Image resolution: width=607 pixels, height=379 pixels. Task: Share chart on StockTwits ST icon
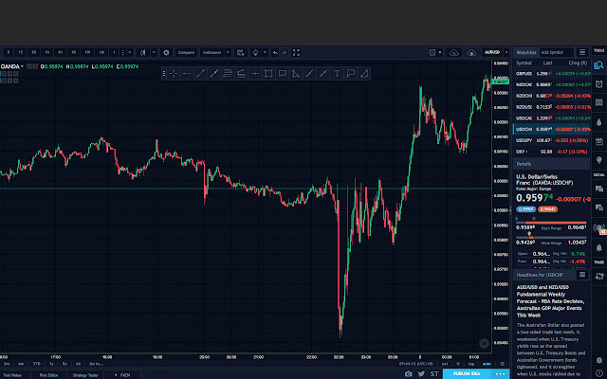(x=434, y=374)
